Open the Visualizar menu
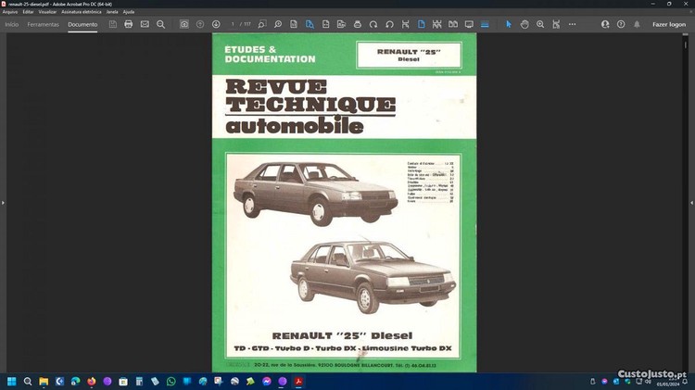This screenshot has width=695, height=390. point(47,12)
